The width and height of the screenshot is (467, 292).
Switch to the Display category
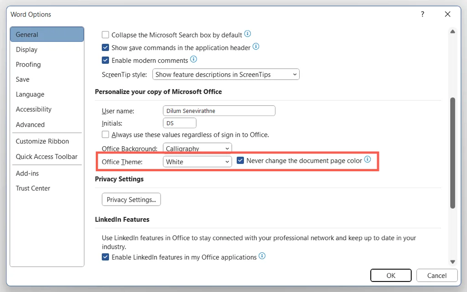pyautogui.click(x=47, y=50)
